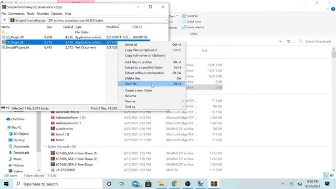Screen dimensions: 336x189
Task: Open Task View from the taskbar
Action: pos(122,184)
